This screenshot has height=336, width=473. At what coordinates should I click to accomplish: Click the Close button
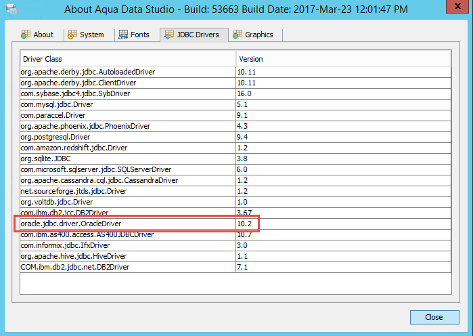tap(434, 317)
